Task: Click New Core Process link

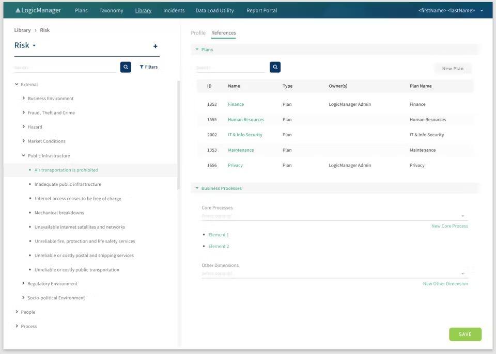Action: click(450, 226)
